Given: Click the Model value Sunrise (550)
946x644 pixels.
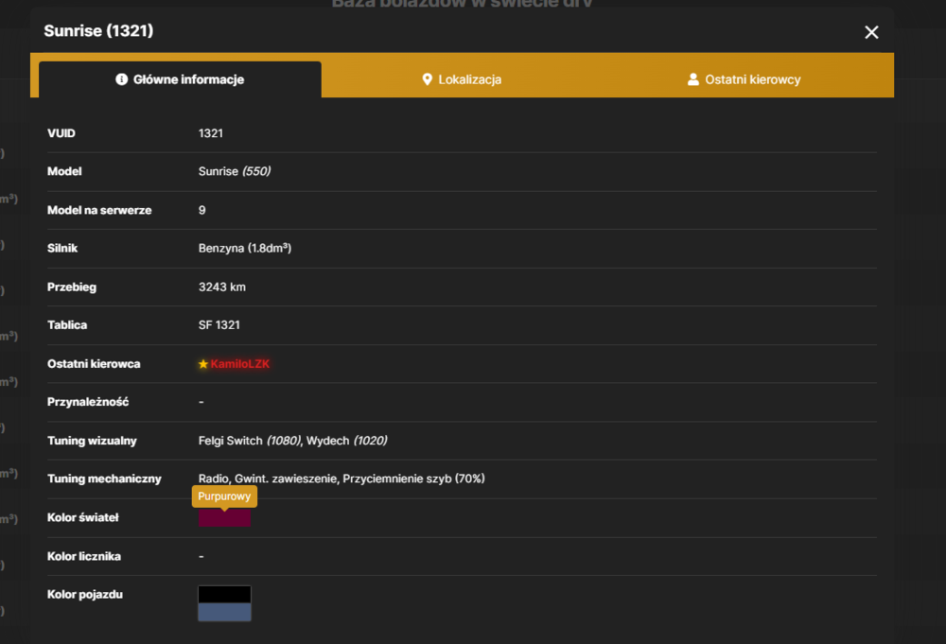Looking at the screenshot, I should [x=235, y=171].
